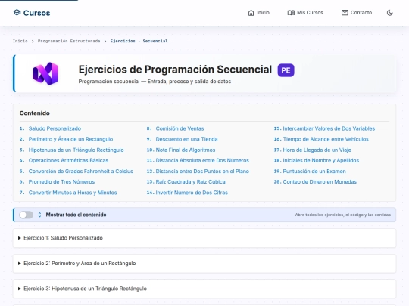Click the home icon next to Inicio
409x306 pixels.
[x=251, y=13]
